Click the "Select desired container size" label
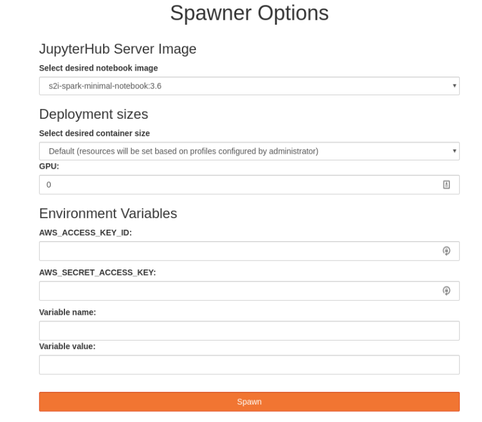 tap(94, 133)
